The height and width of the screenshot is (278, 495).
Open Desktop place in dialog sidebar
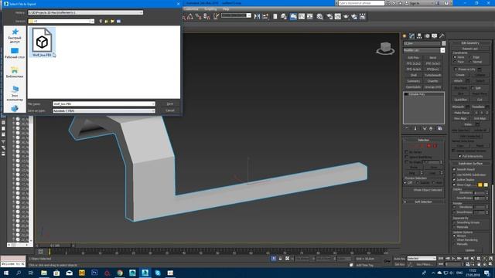coord(15,53)
